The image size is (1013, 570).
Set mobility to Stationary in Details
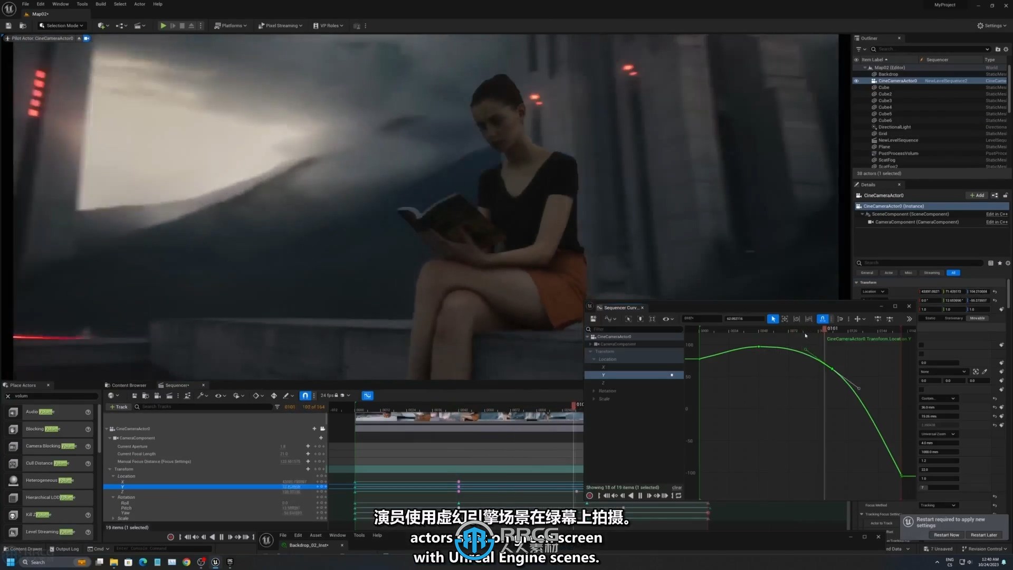[953, 318]
